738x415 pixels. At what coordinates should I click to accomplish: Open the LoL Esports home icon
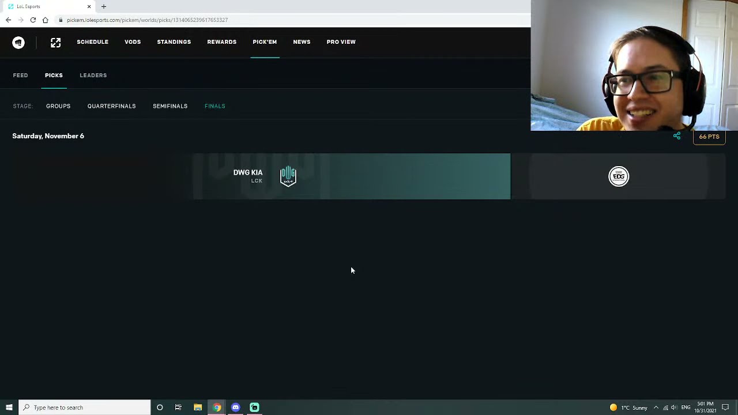[55, 43]
